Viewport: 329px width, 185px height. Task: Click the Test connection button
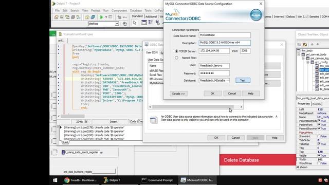point(243,80)
